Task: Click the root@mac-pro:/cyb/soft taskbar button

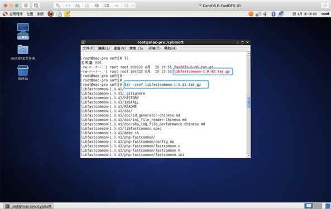Action: (x=28, y=206)
